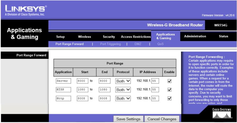This screenshot has width=237, height=123.
Task: Click the Protocol column header
Action: pyautogui.click(x=123, y=72)
